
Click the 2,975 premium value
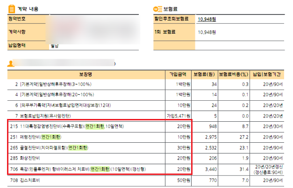pos(211,137)
